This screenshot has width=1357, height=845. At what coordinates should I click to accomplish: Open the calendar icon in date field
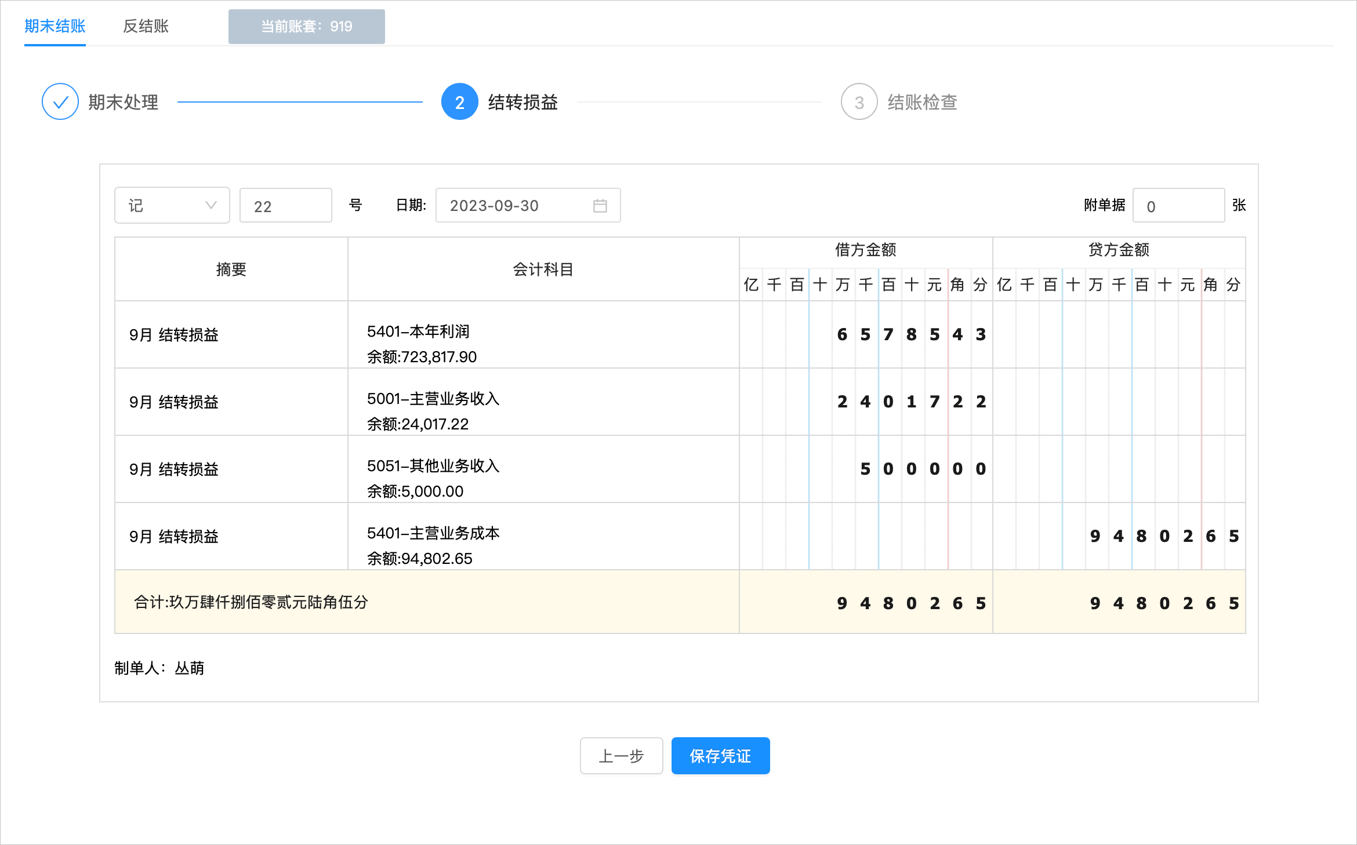tap(600, 206)
